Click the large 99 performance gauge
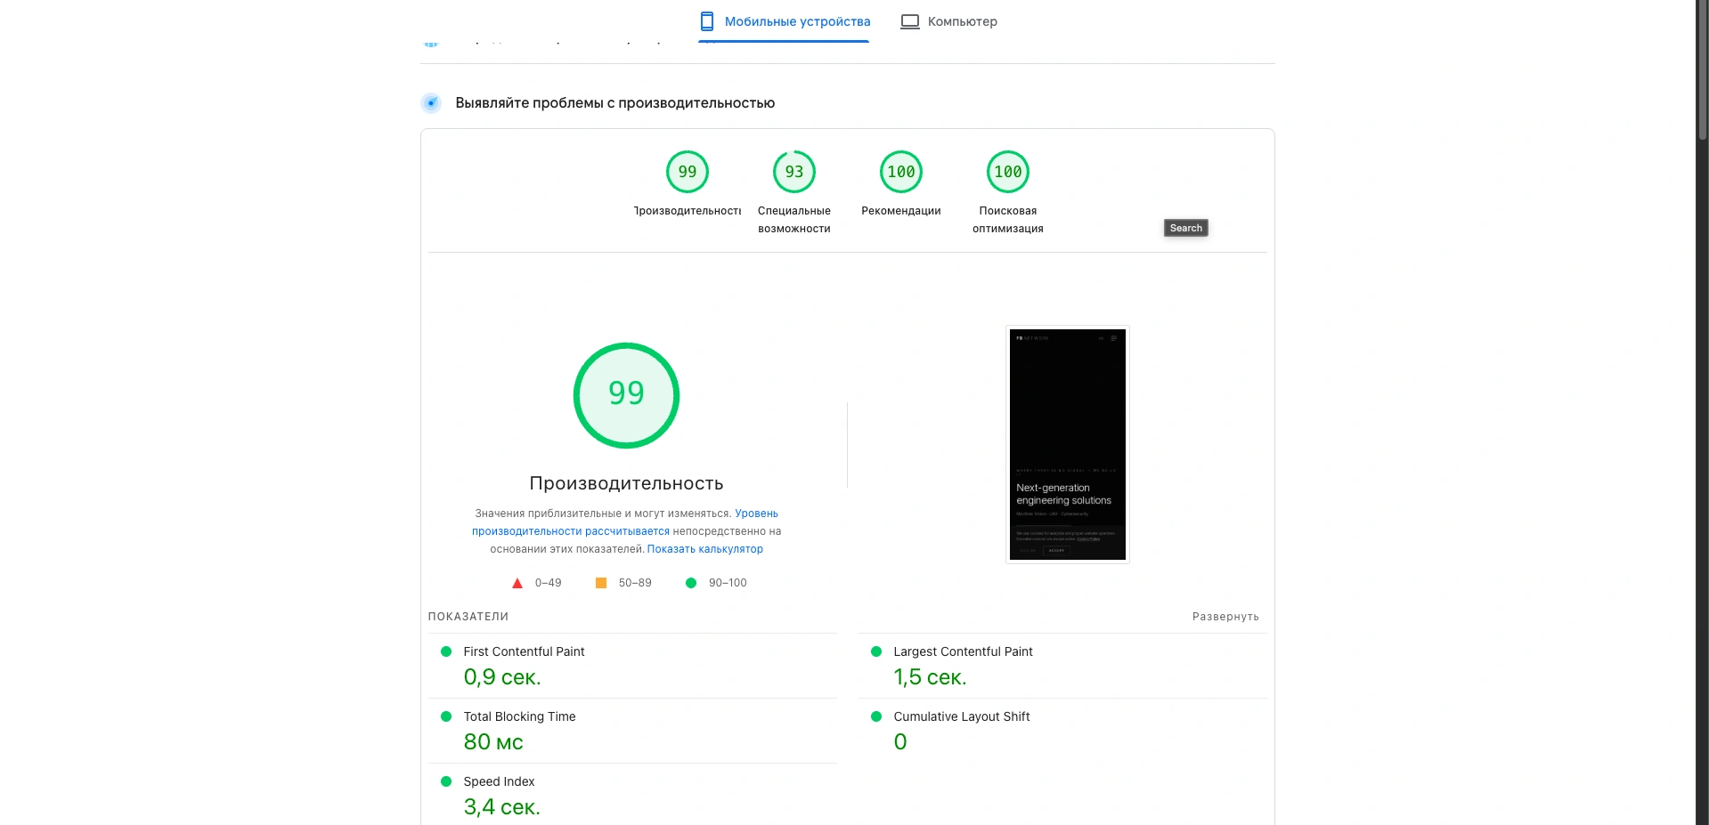 tap(626, 395)
